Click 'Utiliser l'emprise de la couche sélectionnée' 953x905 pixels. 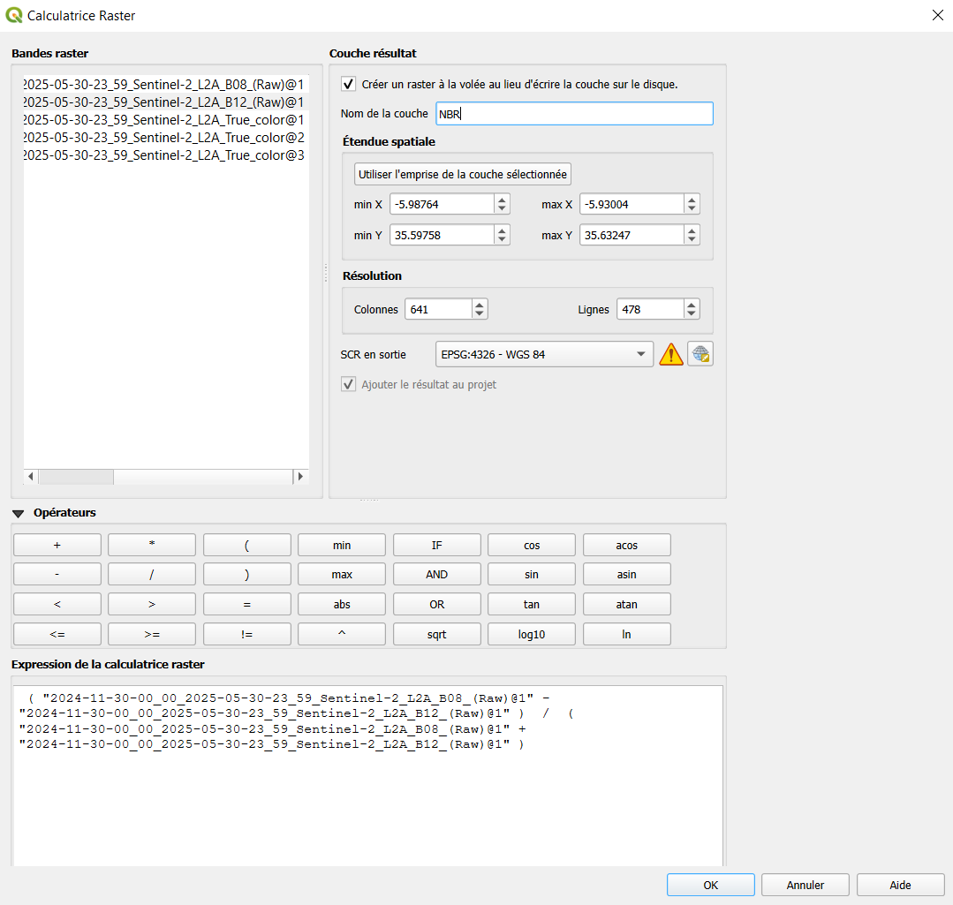coord(462,174)
